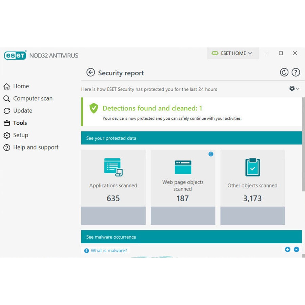
Task: Open the What is malware? link
Action: (x=109, y=250)
